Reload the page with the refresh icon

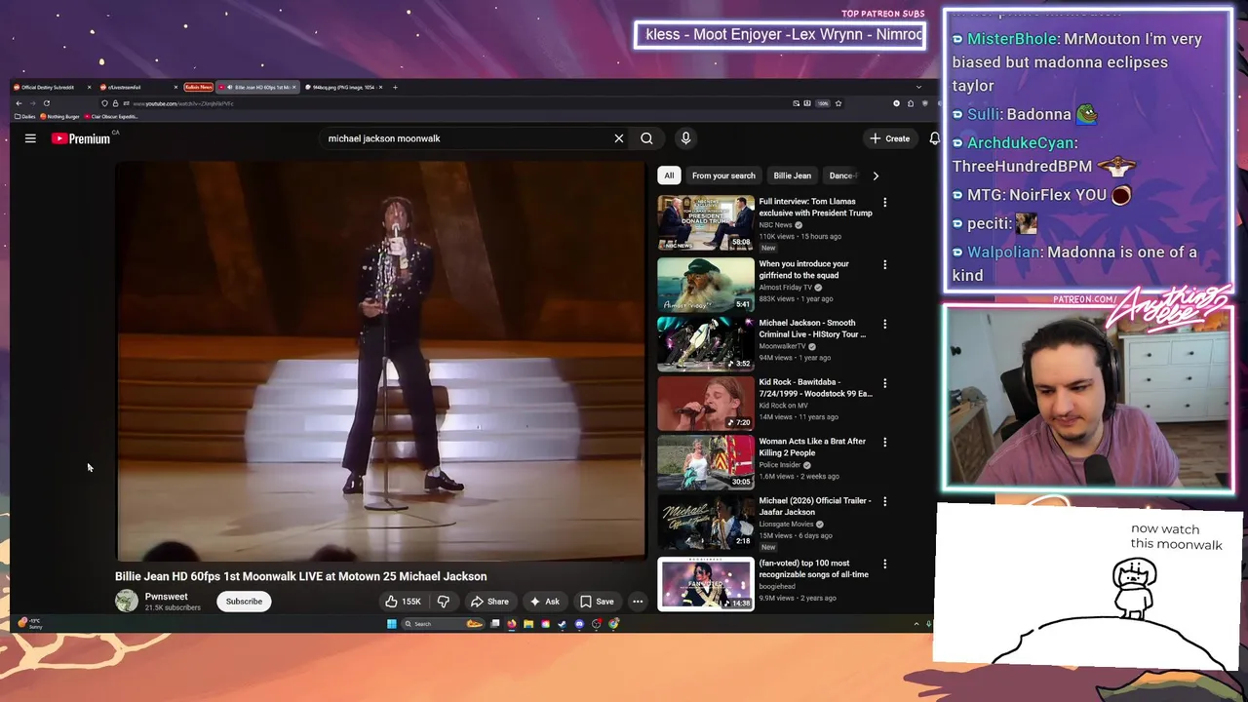(47, 103)
